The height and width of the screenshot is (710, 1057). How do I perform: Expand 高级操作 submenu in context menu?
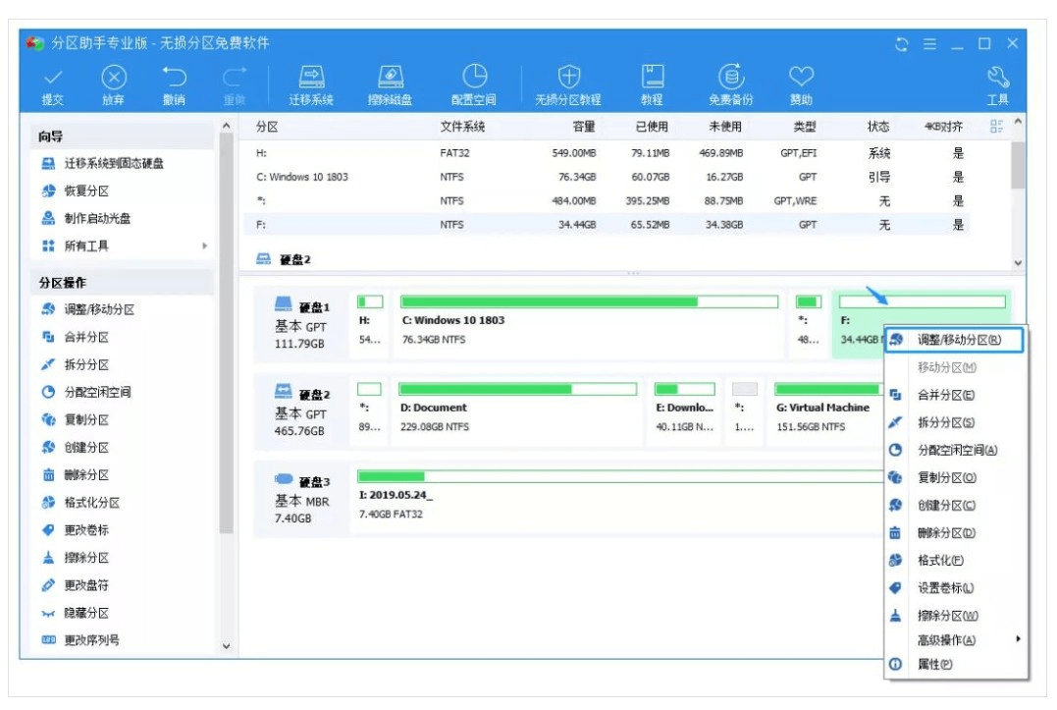coord(1018,639)
